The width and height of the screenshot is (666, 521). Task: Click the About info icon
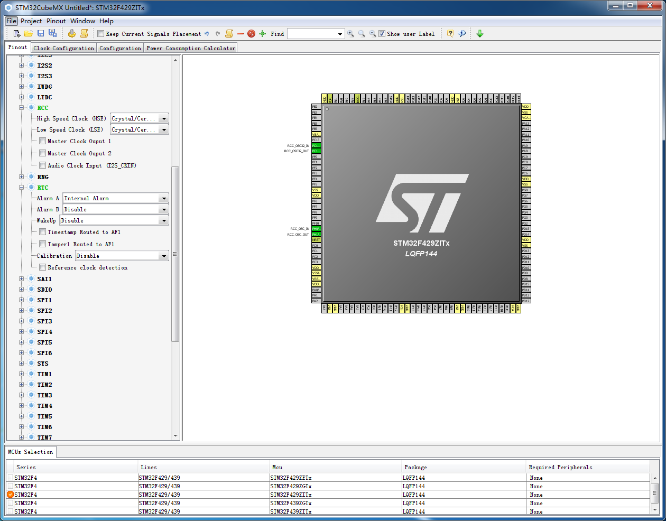pos(462,33)
